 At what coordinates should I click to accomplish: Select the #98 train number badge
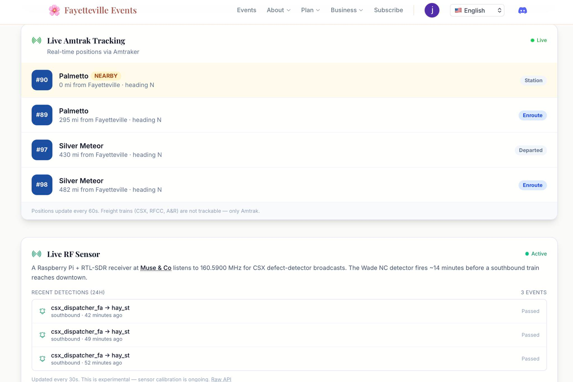42,185
